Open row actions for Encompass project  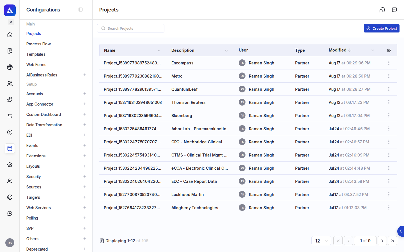(x=389, y=63)
